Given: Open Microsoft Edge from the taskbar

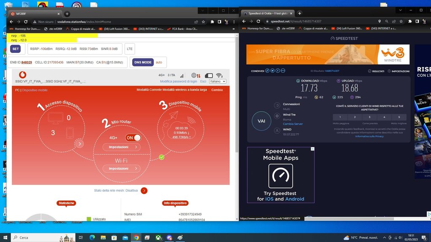Looking at the screenshot, I should pyautogui.click(x=92, y=237).
